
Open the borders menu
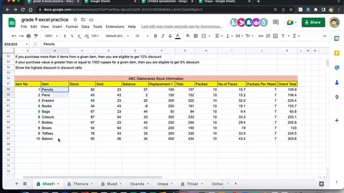(x=196, y=36)
